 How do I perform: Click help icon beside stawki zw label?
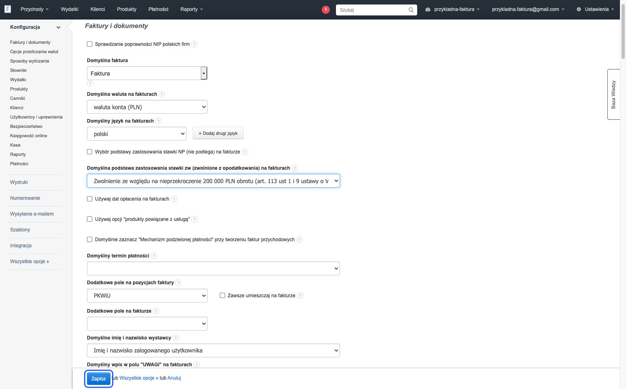pyautogui.click(x=295, y=168)
